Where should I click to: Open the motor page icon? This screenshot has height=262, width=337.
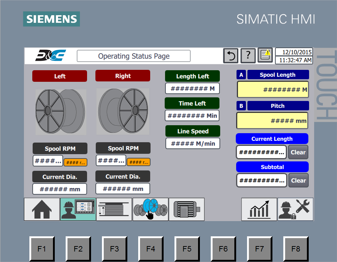[186, 209]
